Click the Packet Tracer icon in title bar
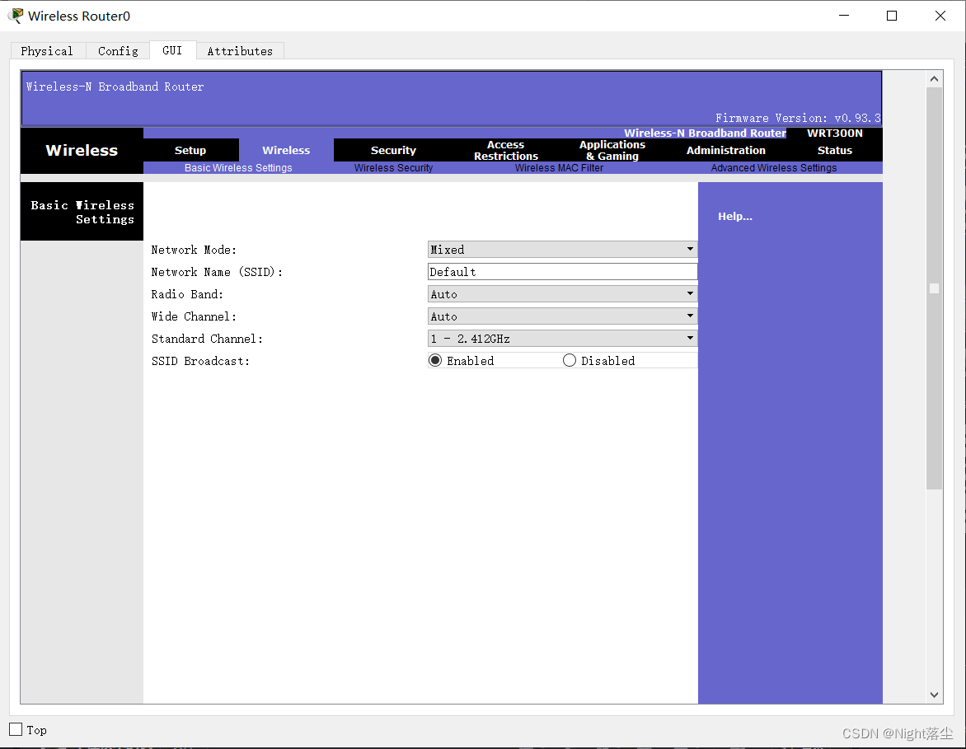The height and width of the screenshot is (749, 966). click(16, 16)
